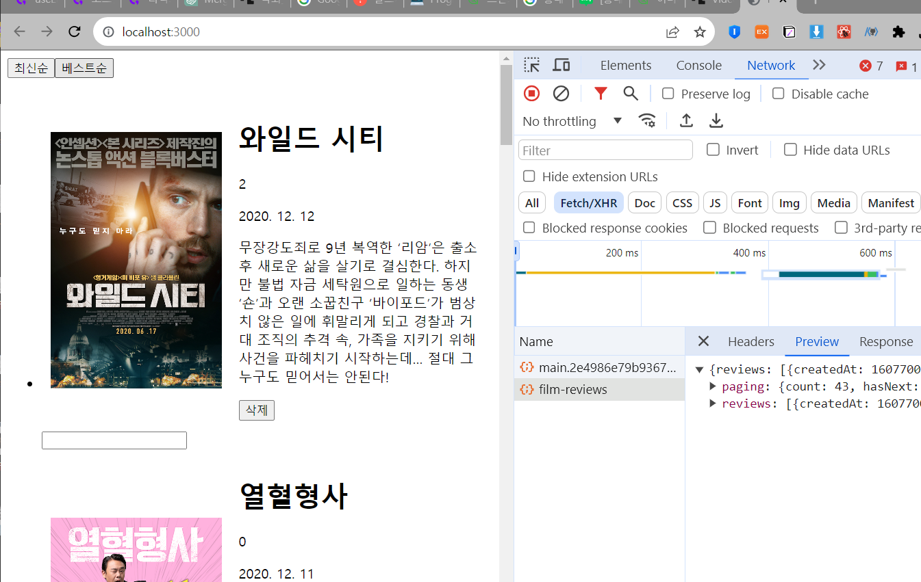The width and height of the screenshot is (921, 582).
Task: Sort reviews with the 최신순 button
Action: (x=31, y=68)
